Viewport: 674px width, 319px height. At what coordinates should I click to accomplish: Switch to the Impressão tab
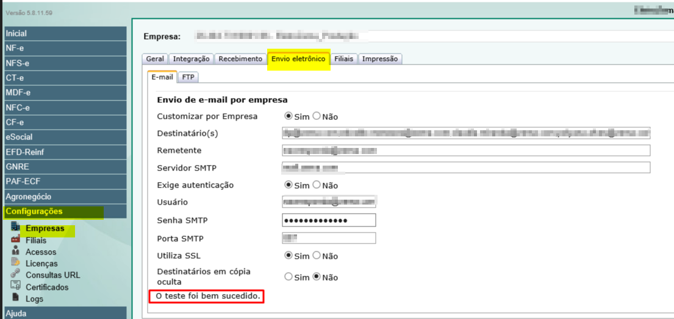click(x=380, y=58)
